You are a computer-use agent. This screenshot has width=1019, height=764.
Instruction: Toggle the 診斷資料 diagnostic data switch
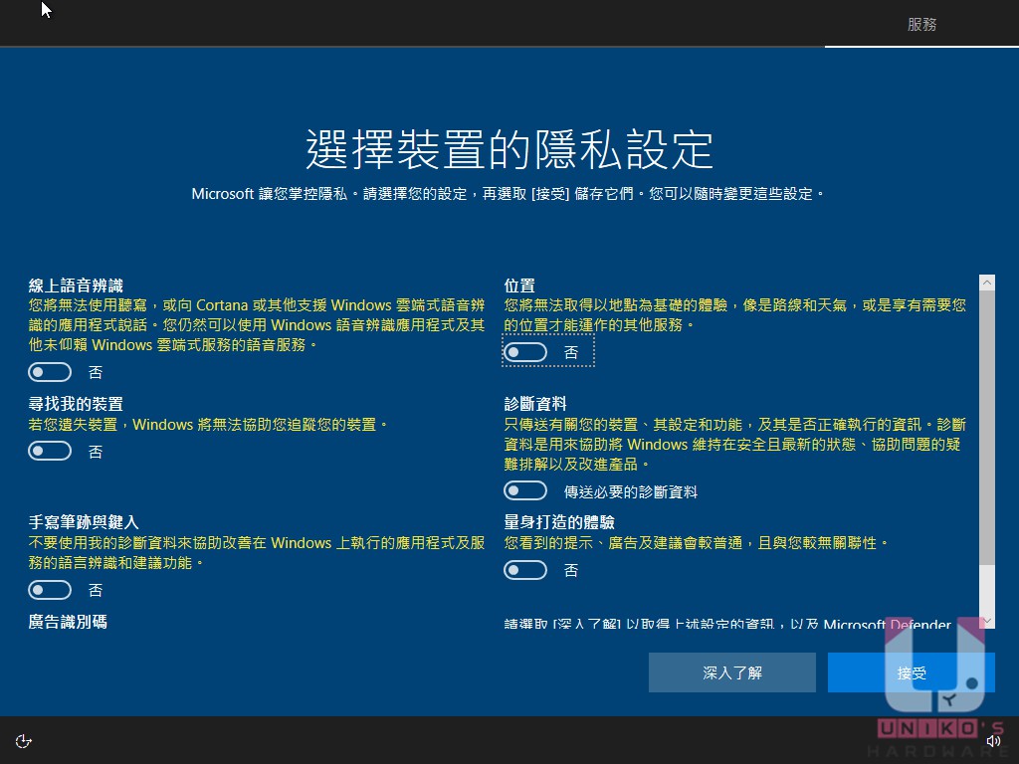[525, 491]
